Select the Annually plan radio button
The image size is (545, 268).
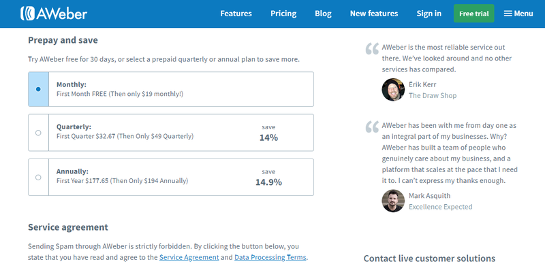tap(38, 178)
